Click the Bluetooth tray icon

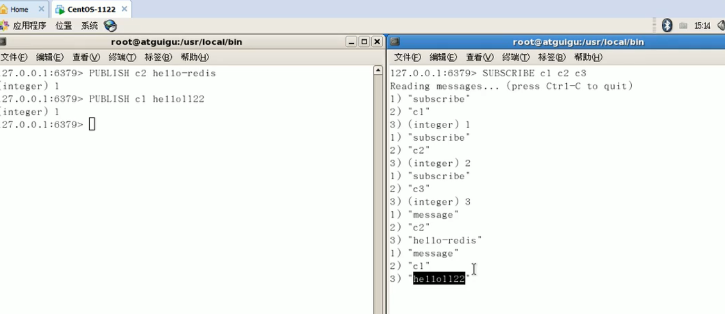coord(667,25)
